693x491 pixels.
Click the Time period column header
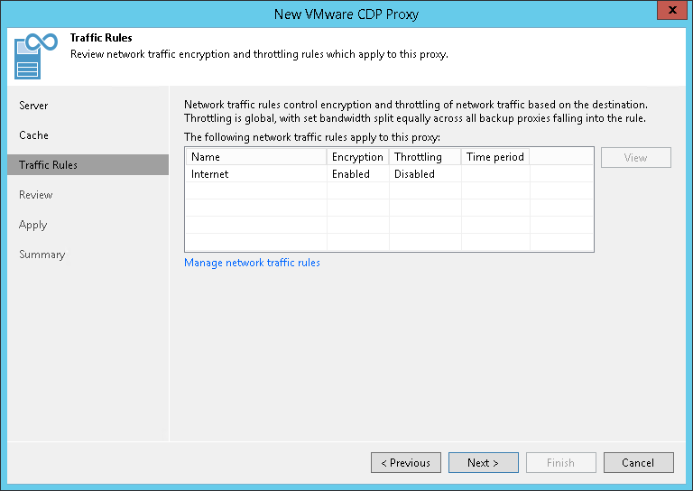[494, 157]
